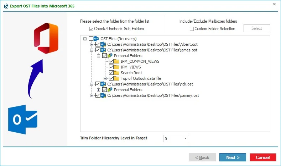Screen dimensions: 281x166
Task: Select Personal Folders label under james.ost
Action: 128,56
